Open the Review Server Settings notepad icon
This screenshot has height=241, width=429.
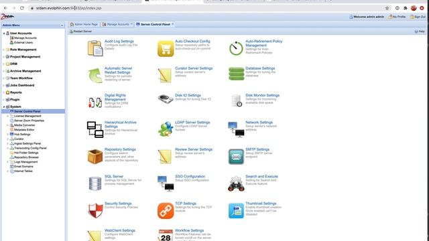[165, 157]
